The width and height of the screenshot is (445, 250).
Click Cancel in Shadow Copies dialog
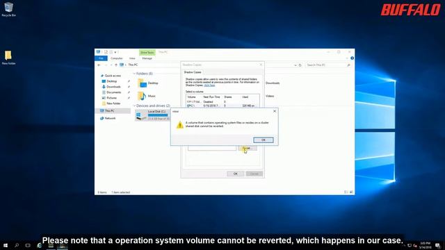[254, 174]
